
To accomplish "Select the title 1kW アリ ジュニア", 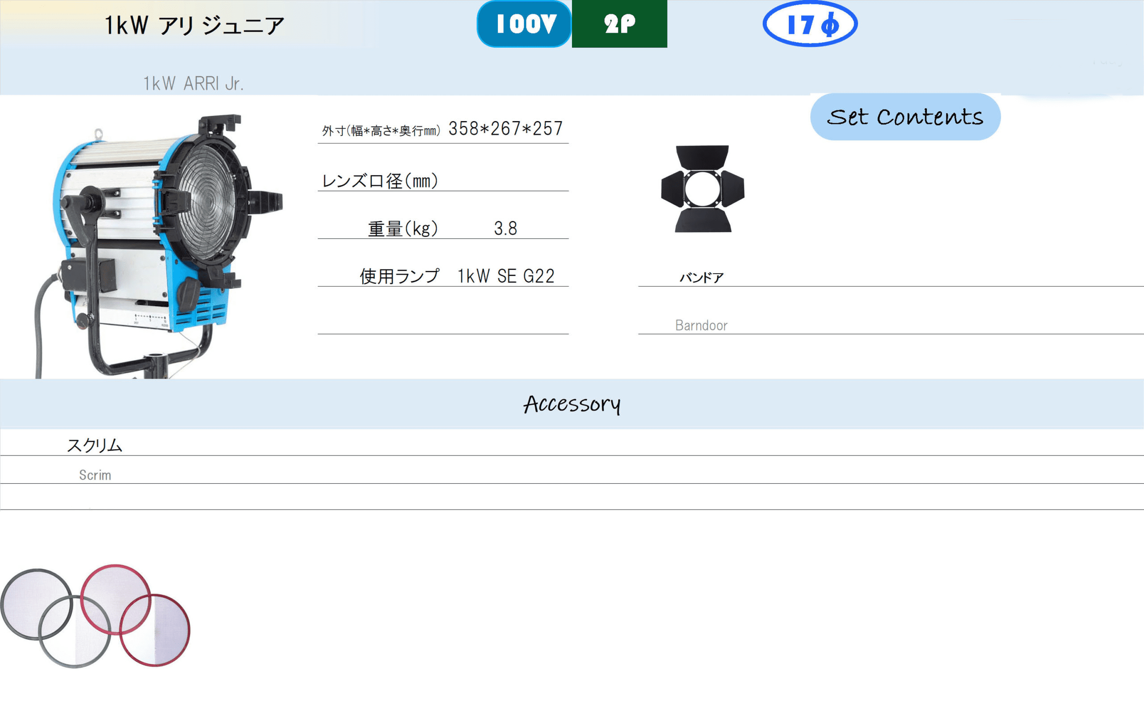I will (x=194, y=25).
